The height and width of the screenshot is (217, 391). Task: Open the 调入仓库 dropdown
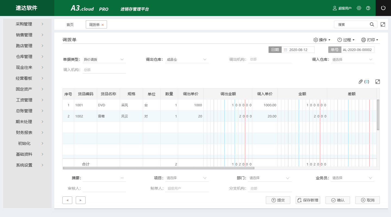pyautogui.click(x=353, y=59)
